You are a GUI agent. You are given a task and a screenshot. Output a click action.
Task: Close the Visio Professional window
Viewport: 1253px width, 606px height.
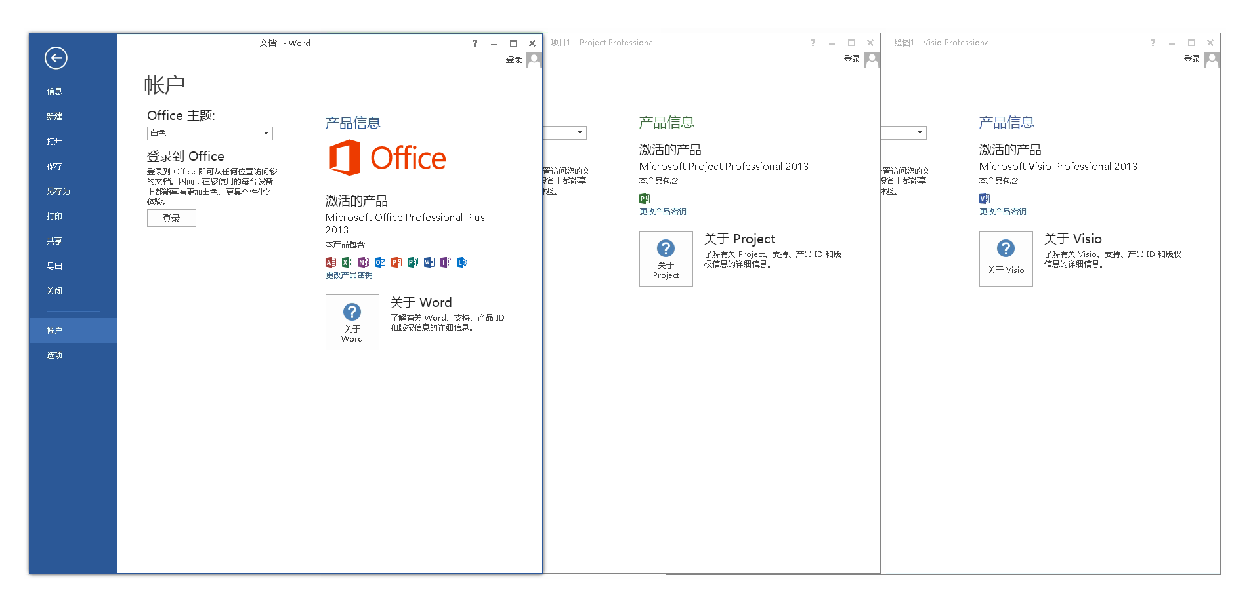coord(1210,43)
